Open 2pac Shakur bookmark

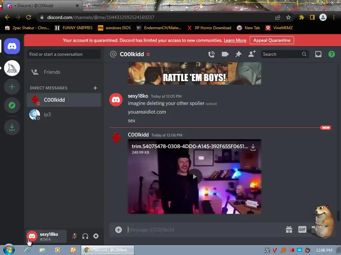pyautogui.click(x=27, y=28)
